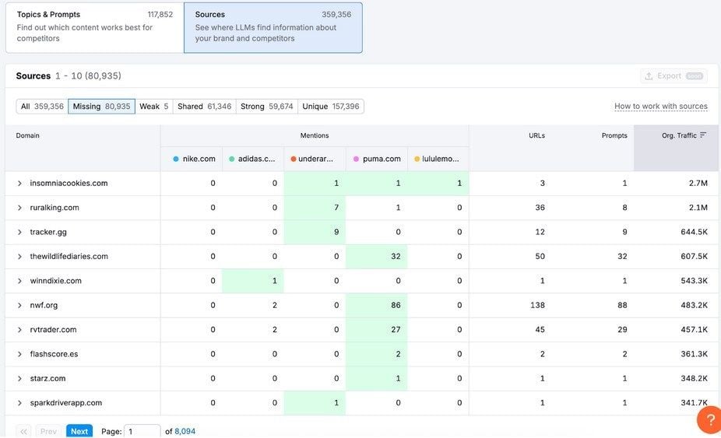
Task: Click the 138 URLs value
Action: 537,305
